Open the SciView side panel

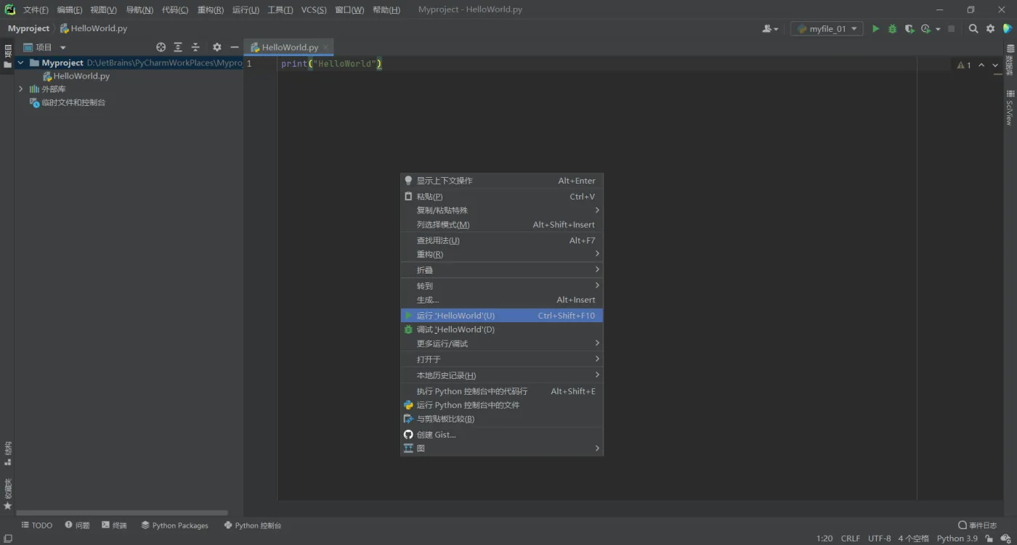(x=1010, y=107)
